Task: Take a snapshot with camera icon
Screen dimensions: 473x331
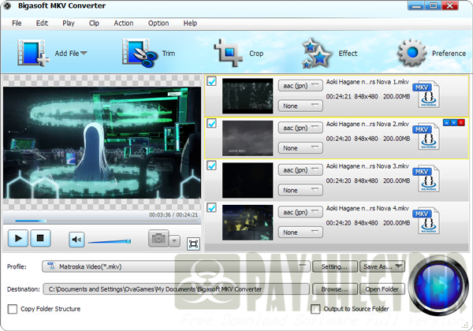Action: coord(158,239)
